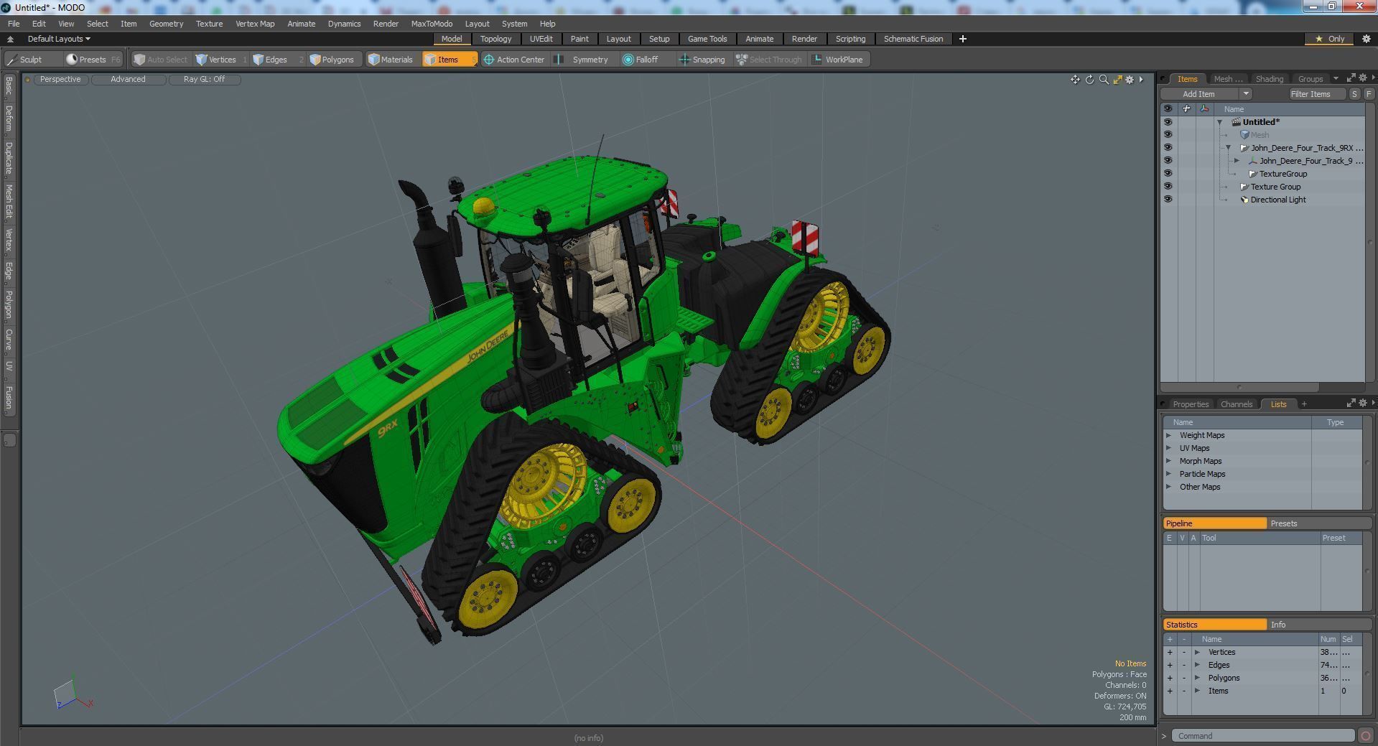This screenshot has width=1378, height=746.
Task: Expand the Polygons statistics row
Action: click(1197, 678)
